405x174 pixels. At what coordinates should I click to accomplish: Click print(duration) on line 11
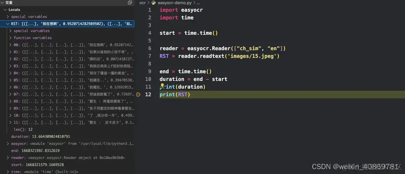183,87
